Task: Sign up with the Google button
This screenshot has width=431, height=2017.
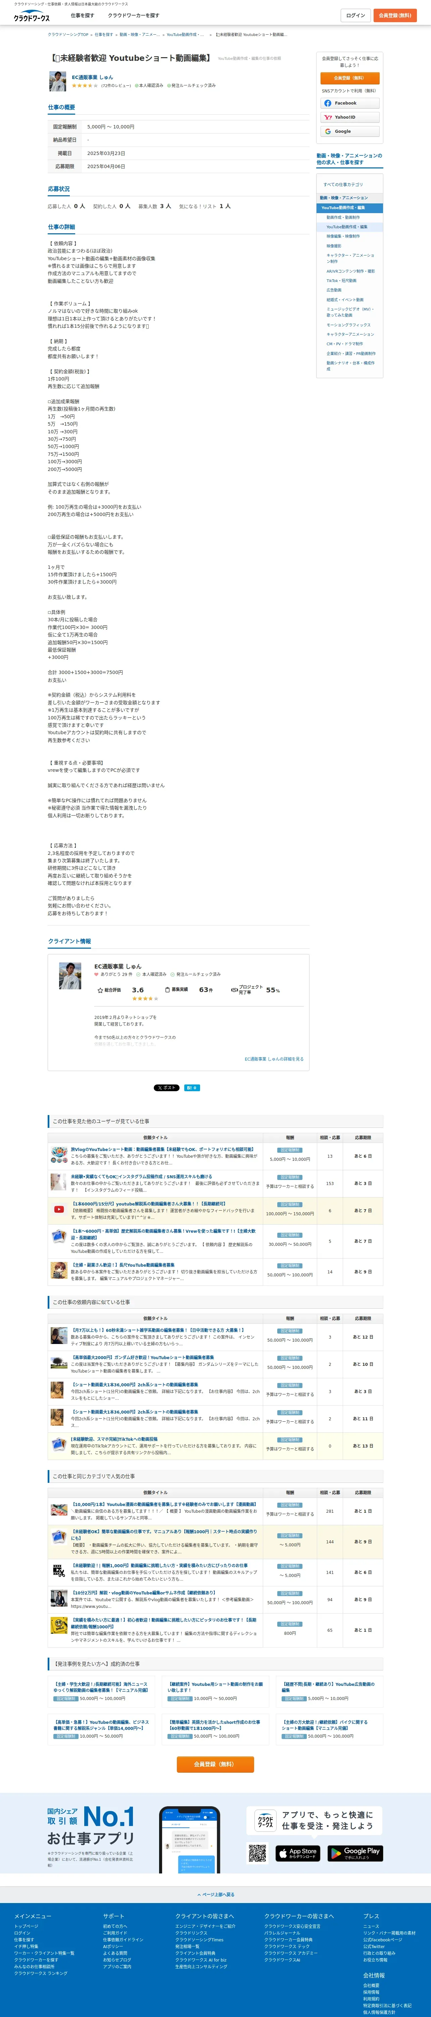Action: (x=350, y=131)
